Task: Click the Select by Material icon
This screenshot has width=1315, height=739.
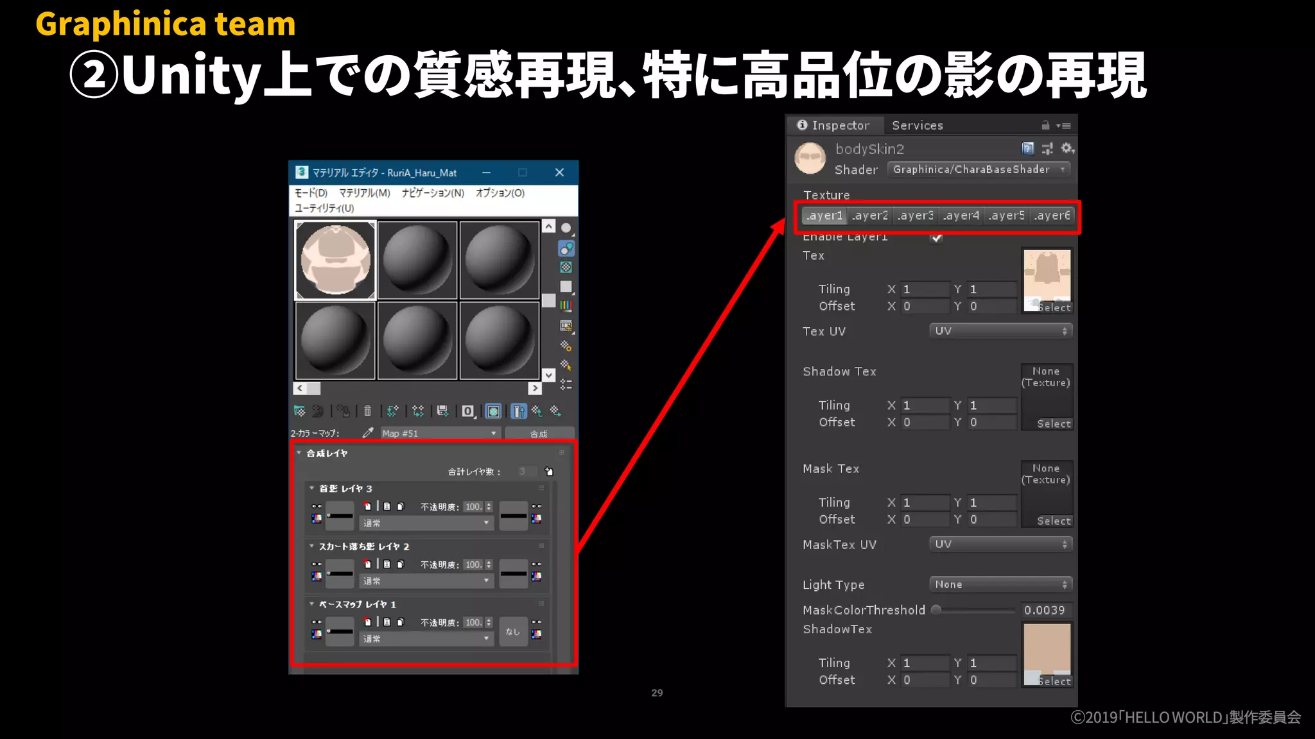Action: coord(566,365)
